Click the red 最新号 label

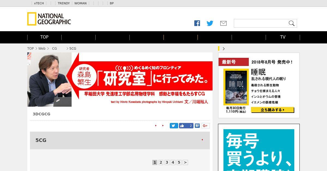point(234,62)
